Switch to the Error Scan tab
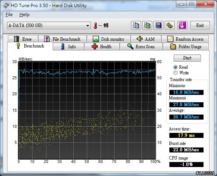Screen dimensions: 217x176 pos(141,47)
